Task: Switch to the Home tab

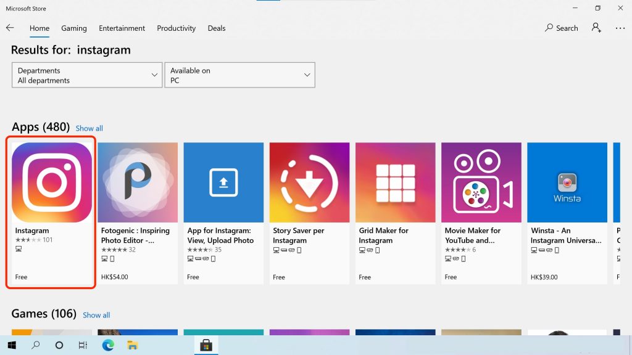Action: tap(39, 28)
